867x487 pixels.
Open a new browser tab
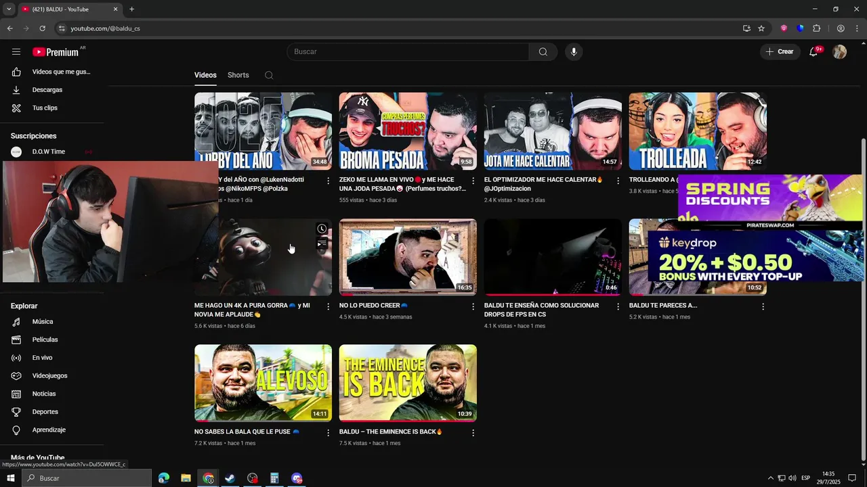[x=131, y=9]
